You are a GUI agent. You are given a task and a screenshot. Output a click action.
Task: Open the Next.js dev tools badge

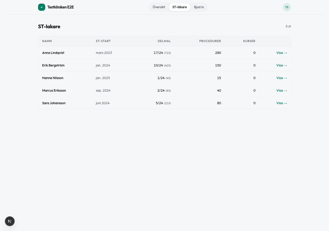pyautogui.click(x=10, y=221)
